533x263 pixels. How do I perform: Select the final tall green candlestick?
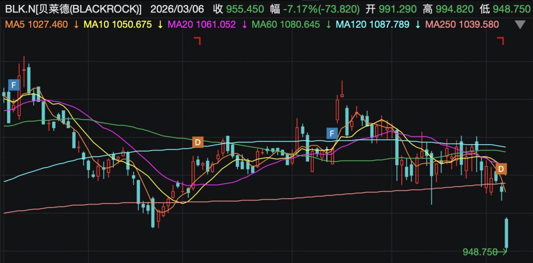507,232
